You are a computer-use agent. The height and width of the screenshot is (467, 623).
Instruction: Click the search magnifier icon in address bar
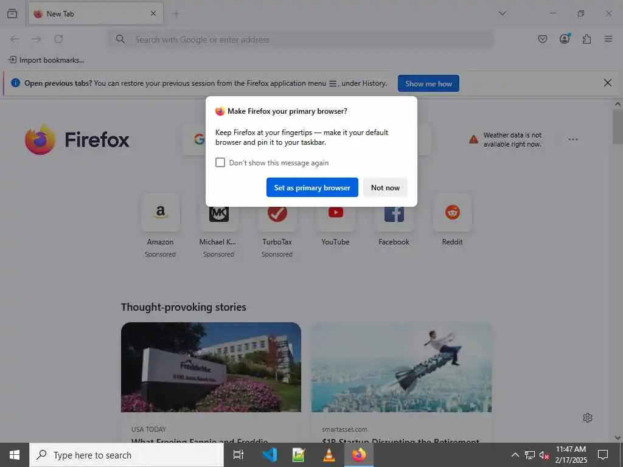tap(120, 39)
